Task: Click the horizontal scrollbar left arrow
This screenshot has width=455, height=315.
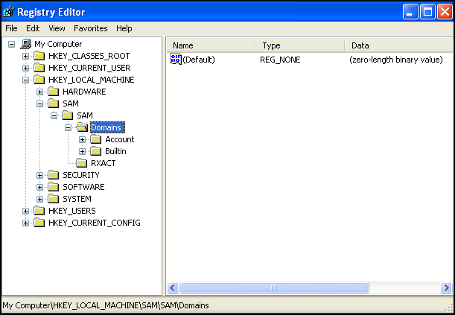Action: [173, 287]
